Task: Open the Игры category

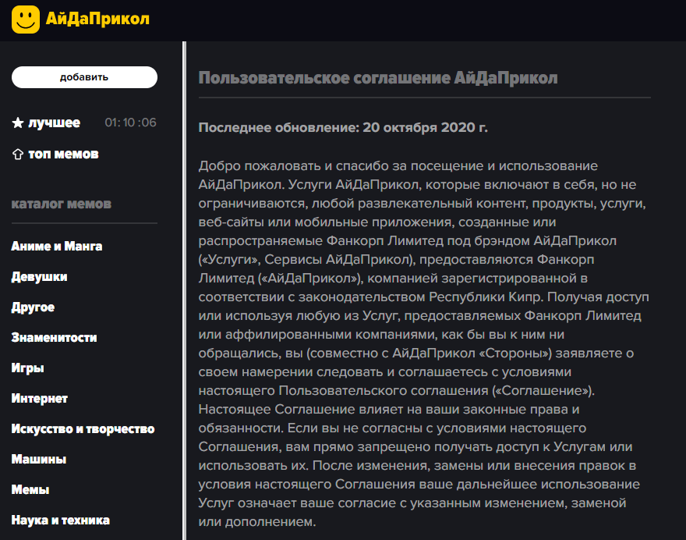Action: click(x=27, y=368)
